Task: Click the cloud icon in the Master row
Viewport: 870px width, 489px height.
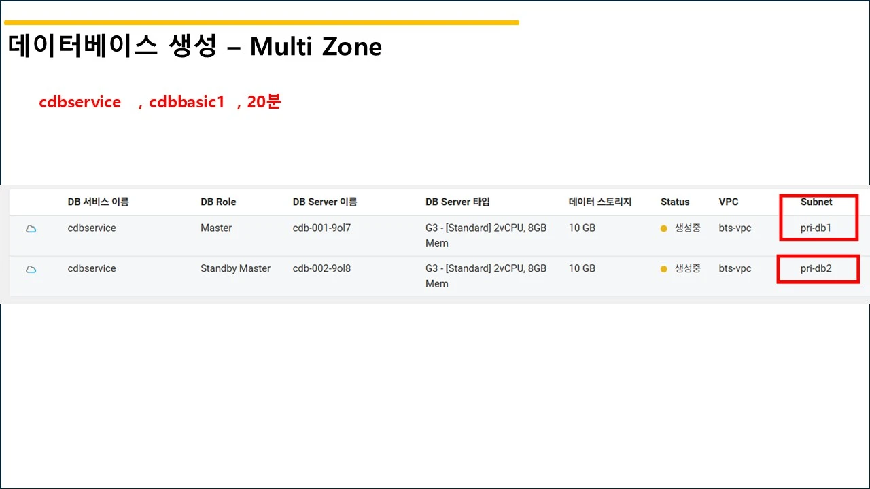Action: click(x=31, y=229)
